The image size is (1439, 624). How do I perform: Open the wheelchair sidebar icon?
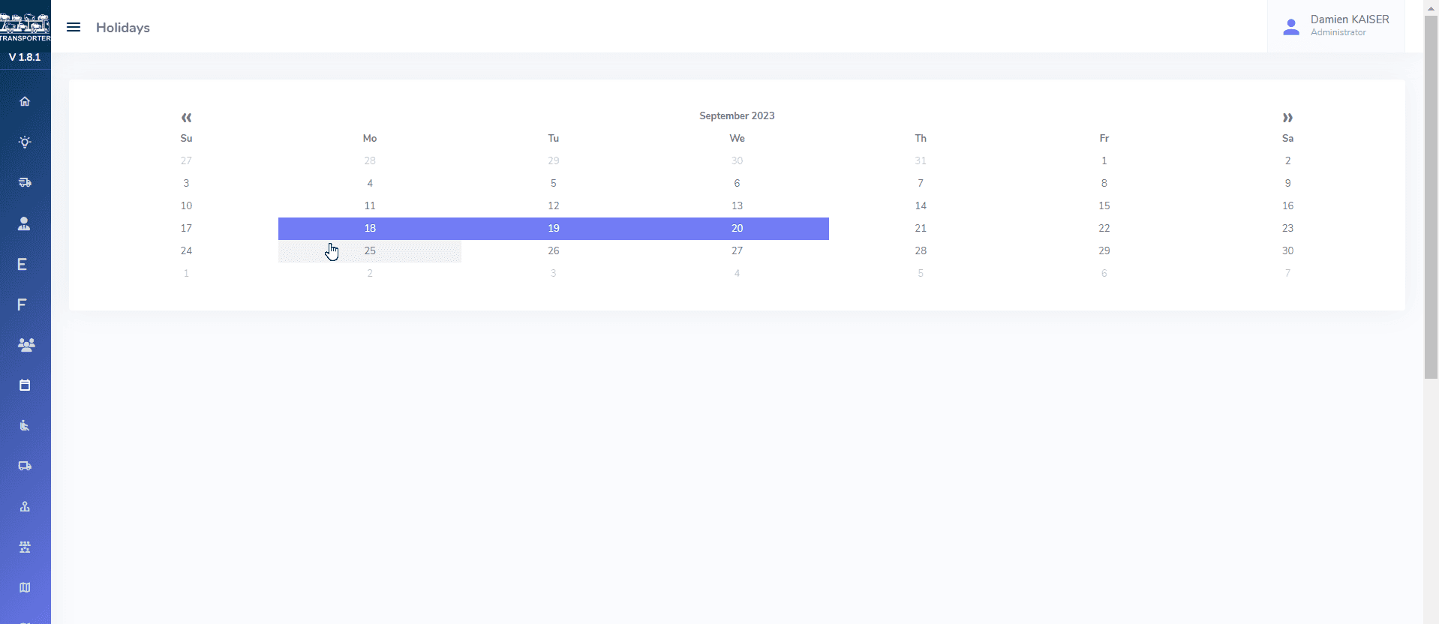coord(25,426)
